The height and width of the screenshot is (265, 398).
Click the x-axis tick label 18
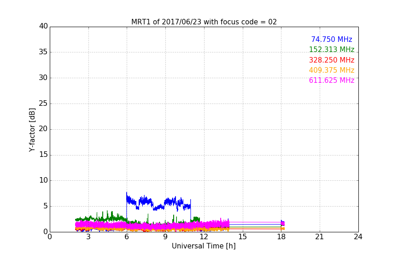click(x=281, y=237)
